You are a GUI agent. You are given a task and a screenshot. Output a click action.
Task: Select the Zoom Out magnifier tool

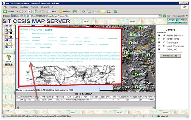coord(11,30)
